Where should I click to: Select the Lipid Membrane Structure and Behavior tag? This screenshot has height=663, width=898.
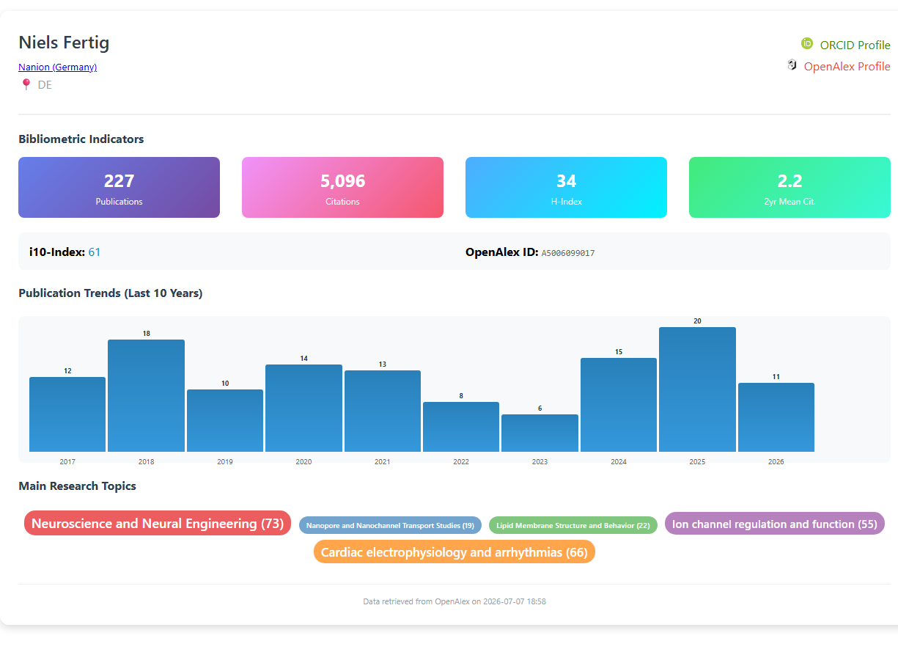pos(573,525)
